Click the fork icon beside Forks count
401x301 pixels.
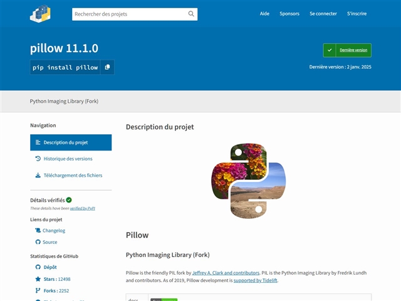coord(38,290)
